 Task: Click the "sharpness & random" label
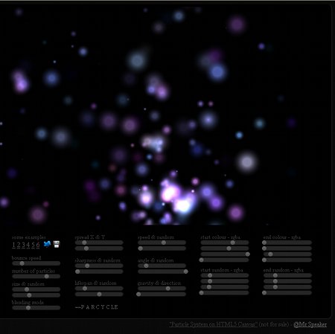(x=98, y=260)
